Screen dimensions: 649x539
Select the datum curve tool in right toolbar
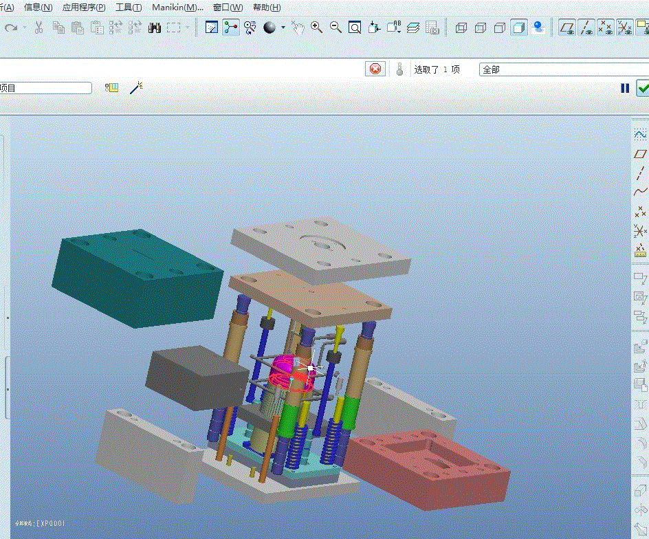(x=640, y=192)
